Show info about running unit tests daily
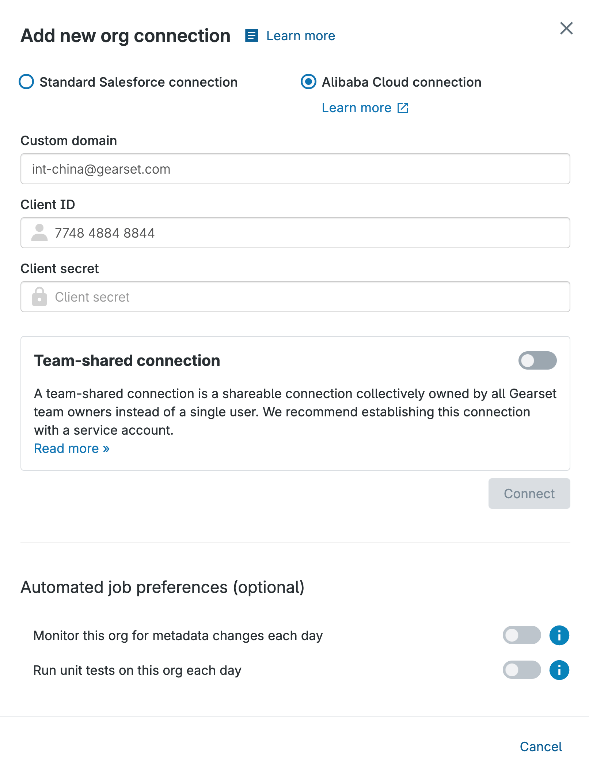 559,670
